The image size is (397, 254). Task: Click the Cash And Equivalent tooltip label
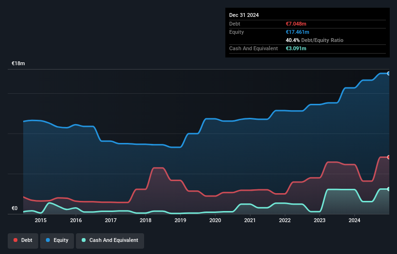[253, 48]
